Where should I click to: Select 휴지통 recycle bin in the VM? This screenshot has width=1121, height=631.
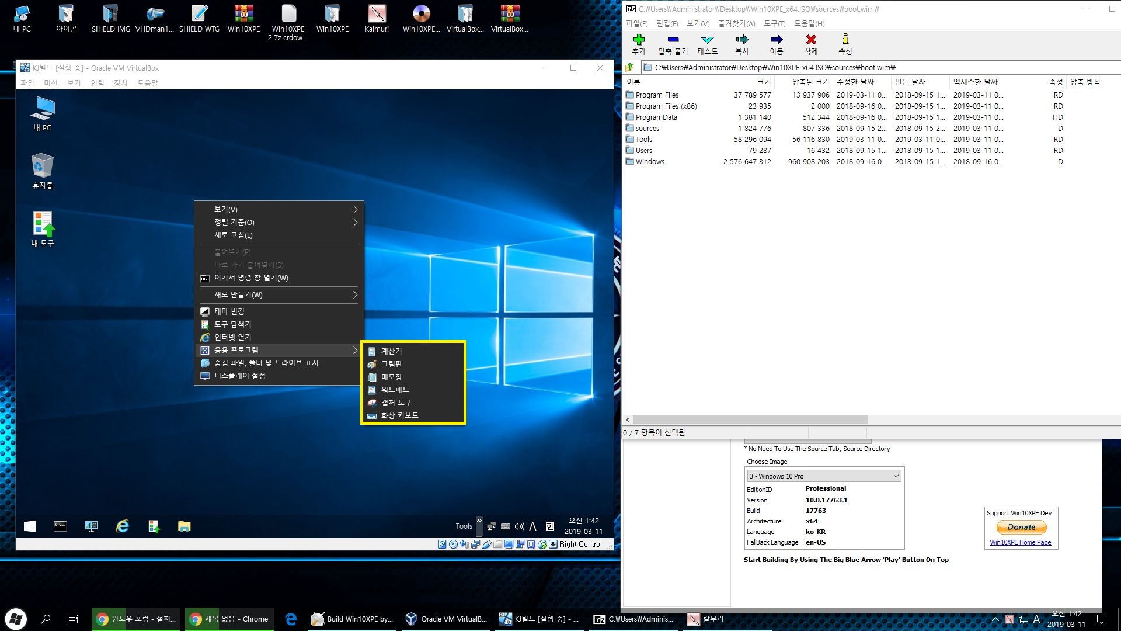42,171
